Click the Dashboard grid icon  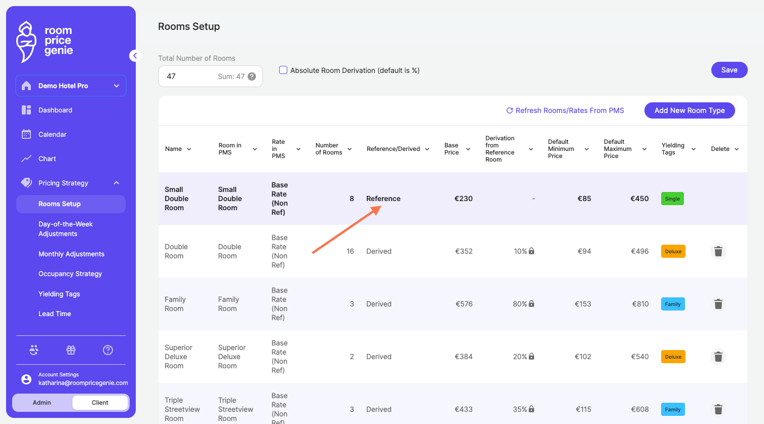click(x=26, y=110)
